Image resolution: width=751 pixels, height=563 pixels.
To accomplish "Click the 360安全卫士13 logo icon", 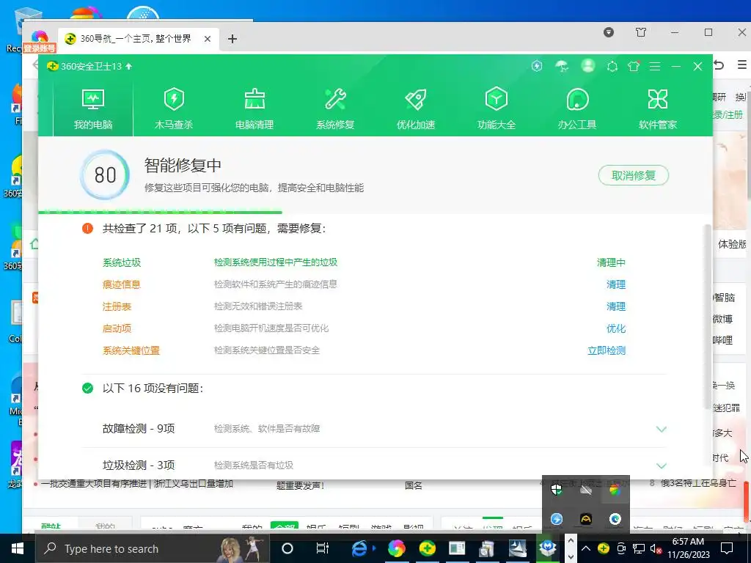I will [x=52, y=66].
